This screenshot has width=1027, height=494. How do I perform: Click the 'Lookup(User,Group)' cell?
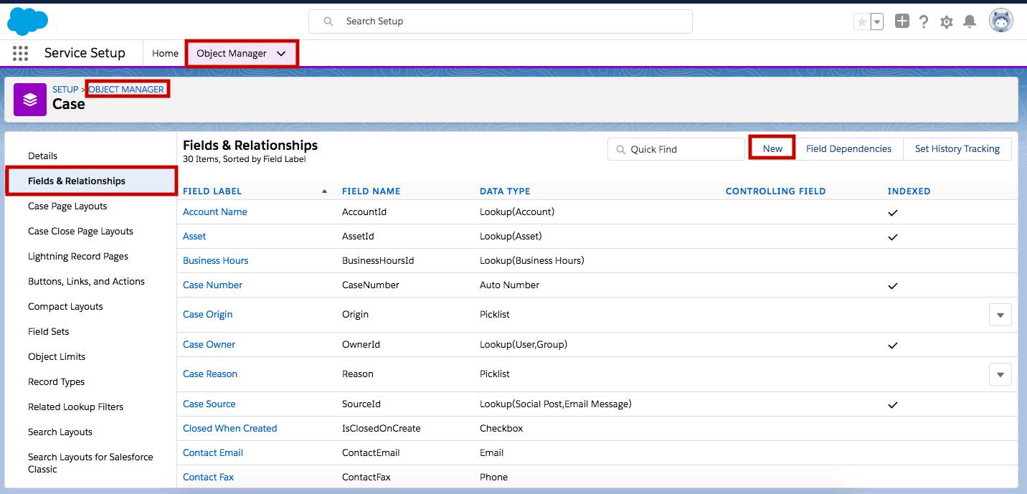pos(524,344)
